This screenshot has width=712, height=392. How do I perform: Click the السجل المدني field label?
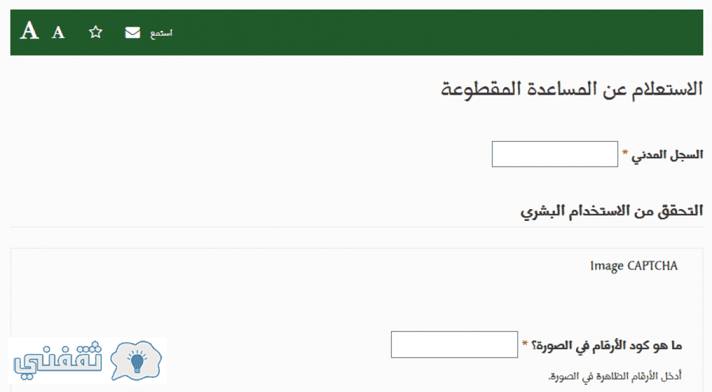tap(667, 154)
